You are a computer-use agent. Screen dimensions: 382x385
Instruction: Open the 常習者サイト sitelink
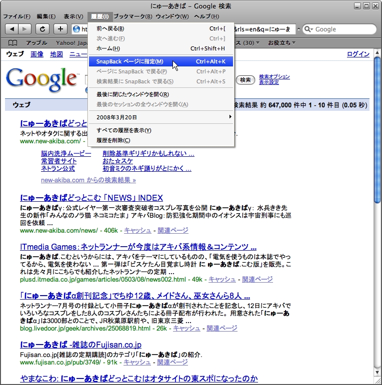coord(59,161)
